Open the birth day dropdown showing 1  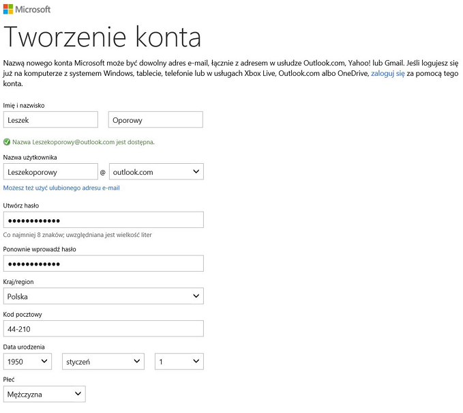(179, 362)
